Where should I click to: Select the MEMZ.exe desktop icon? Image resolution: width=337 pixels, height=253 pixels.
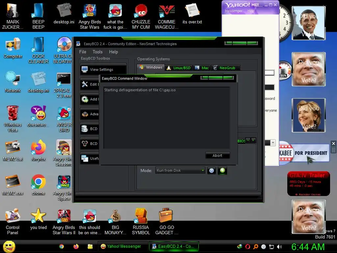(x=13, y=185)
